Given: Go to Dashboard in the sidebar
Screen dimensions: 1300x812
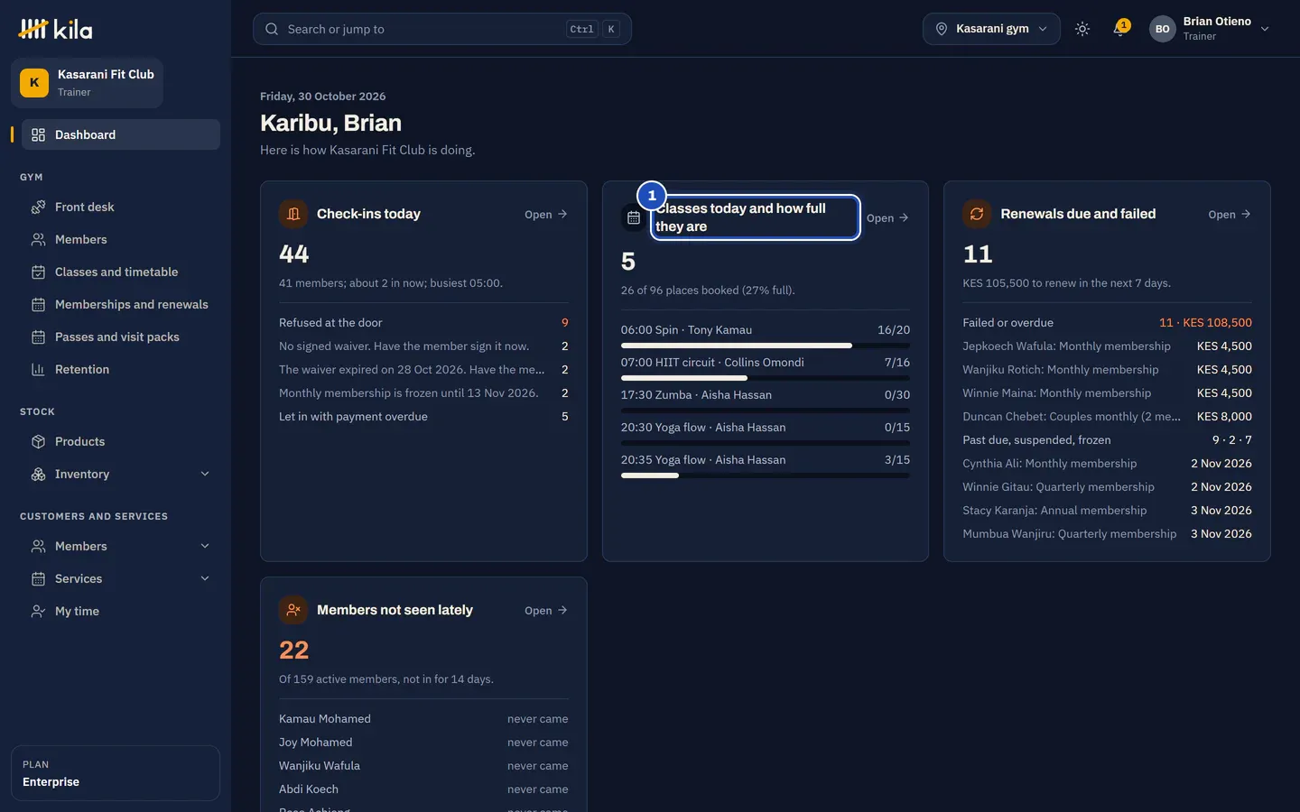Looking at the screenshot, I should [121, 134].
